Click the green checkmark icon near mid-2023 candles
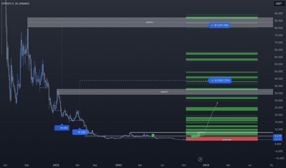 [x=153, y=135]
